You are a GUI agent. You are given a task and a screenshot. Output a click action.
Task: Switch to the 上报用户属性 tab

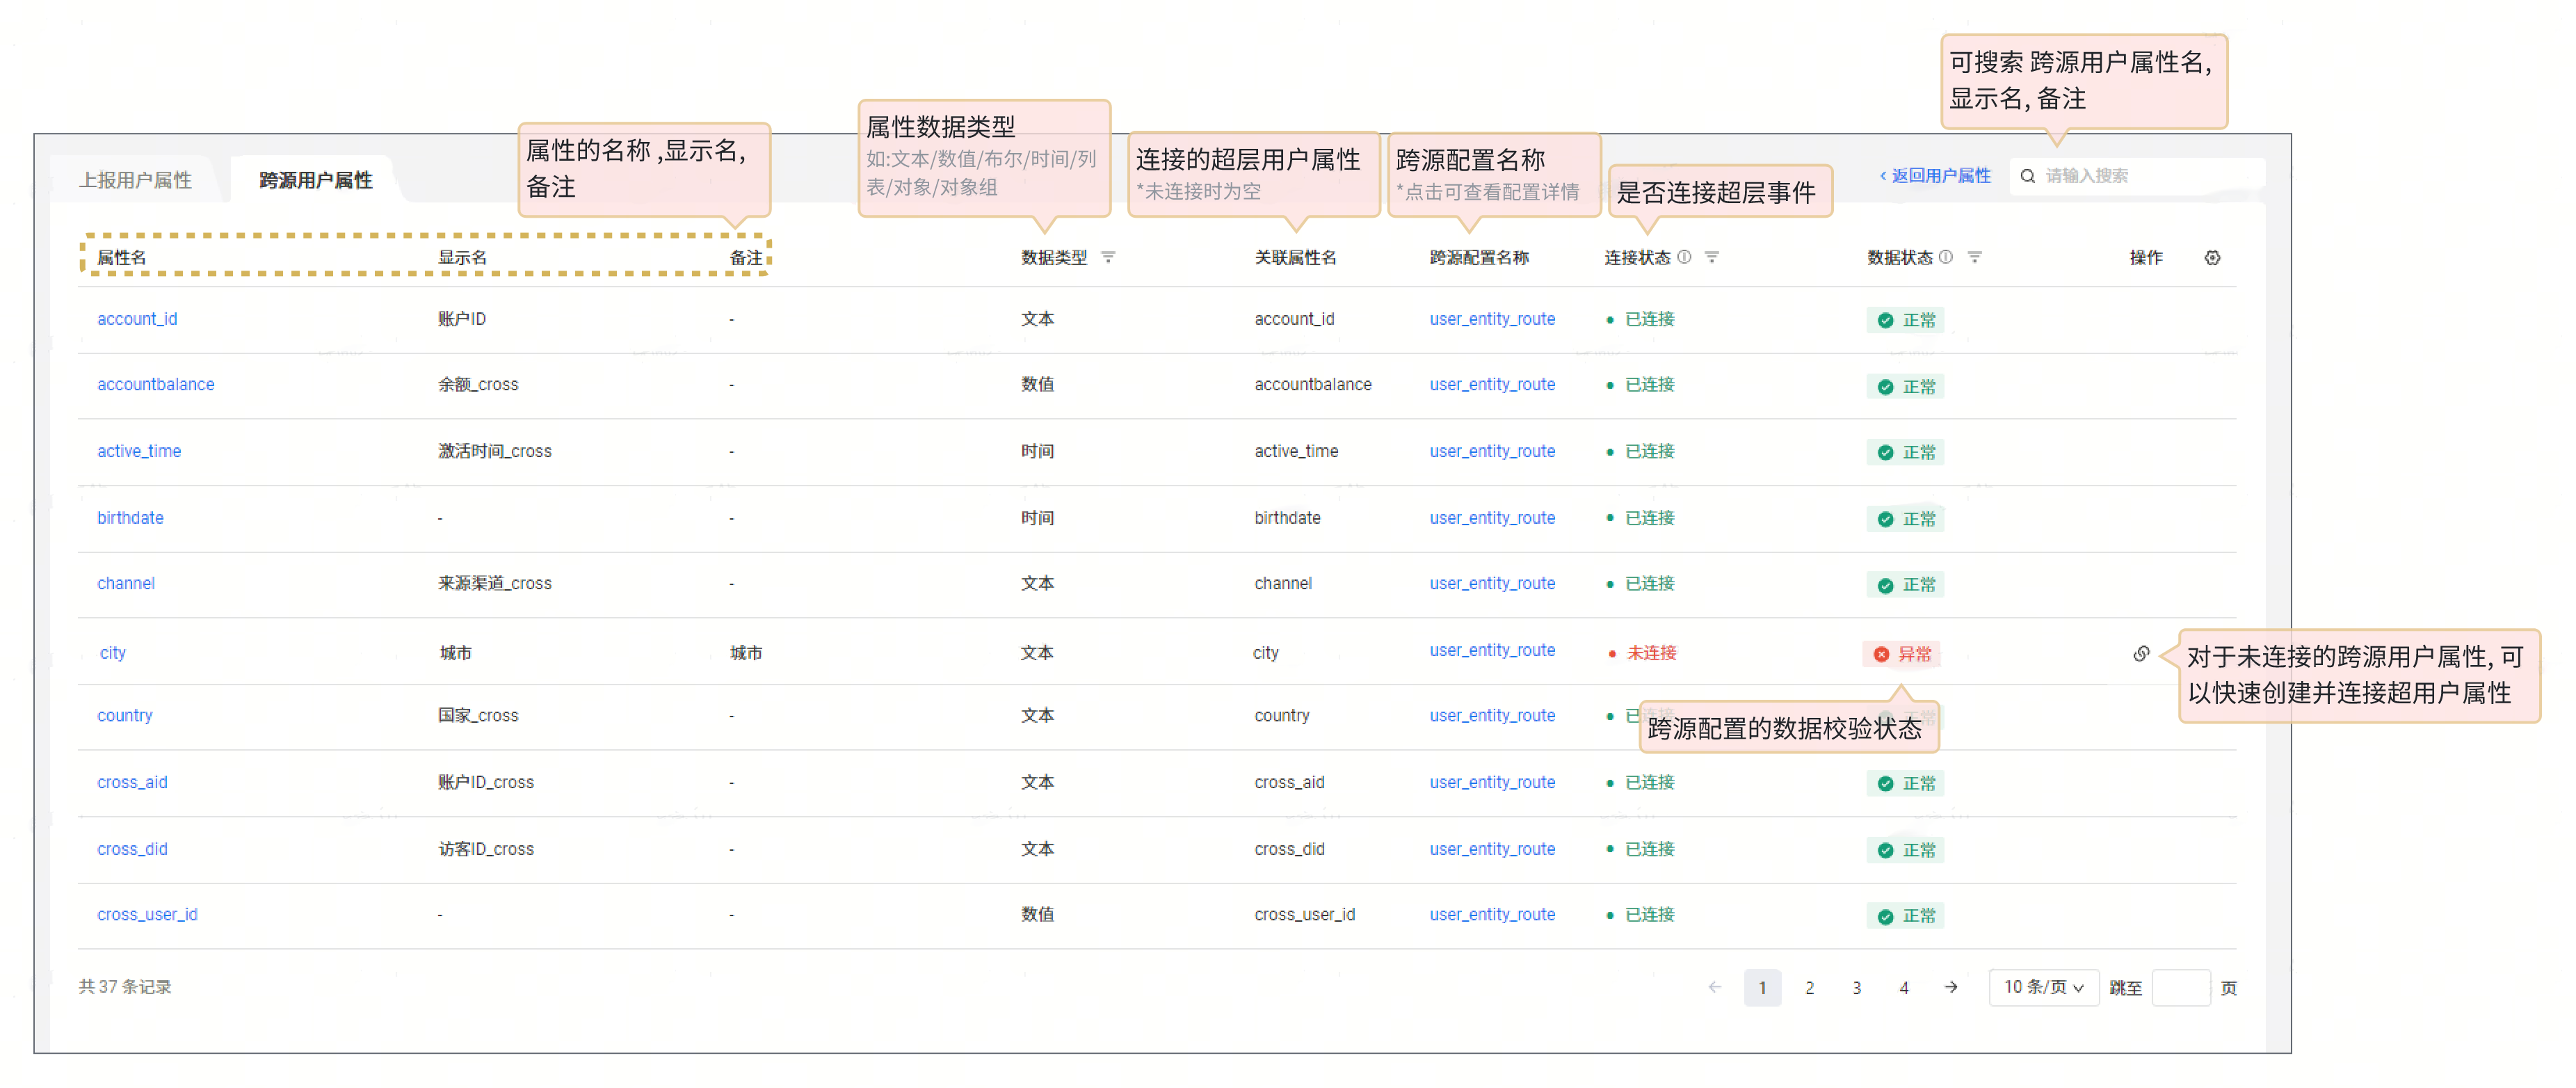pos(136,180)
